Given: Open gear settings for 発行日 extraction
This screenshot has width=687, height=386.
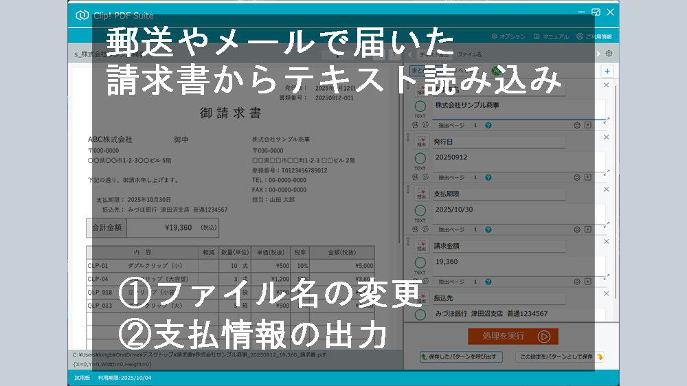Looking at the screenshot, I should pos(577,177).
